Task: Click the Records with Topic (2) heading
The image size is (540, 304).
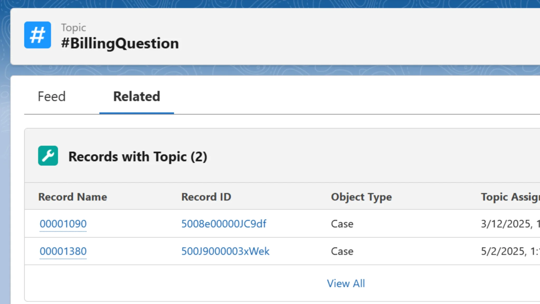Action: click(138, 156)
